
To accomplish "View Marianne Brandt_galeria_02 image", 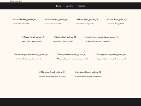I will (x=88, y=72).
